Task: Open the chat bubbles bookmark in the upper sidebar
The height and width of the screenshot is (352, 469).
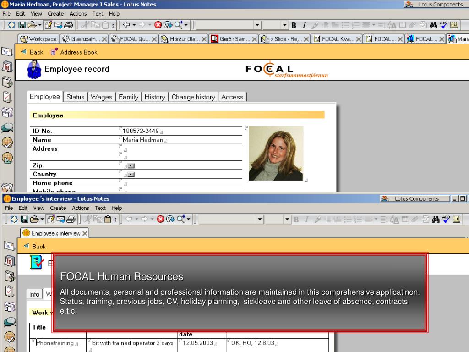Action: coord(7,128)
